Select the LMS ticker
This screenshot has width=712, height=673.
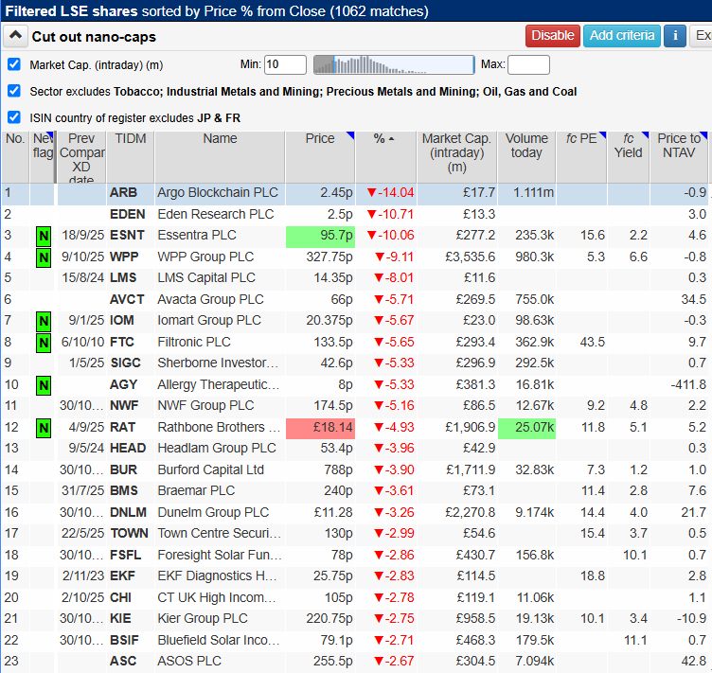pyautogui.click(x=123, y=277)
